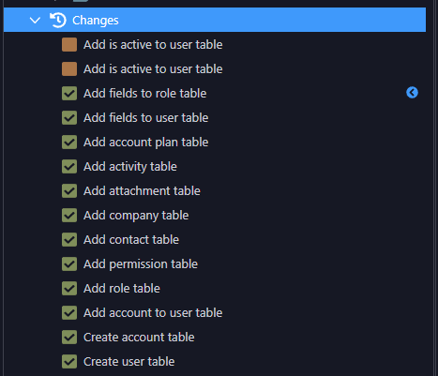Click orange square of second Add is active entry
Viewport: 438px width, 376px height.
[69, 68]
